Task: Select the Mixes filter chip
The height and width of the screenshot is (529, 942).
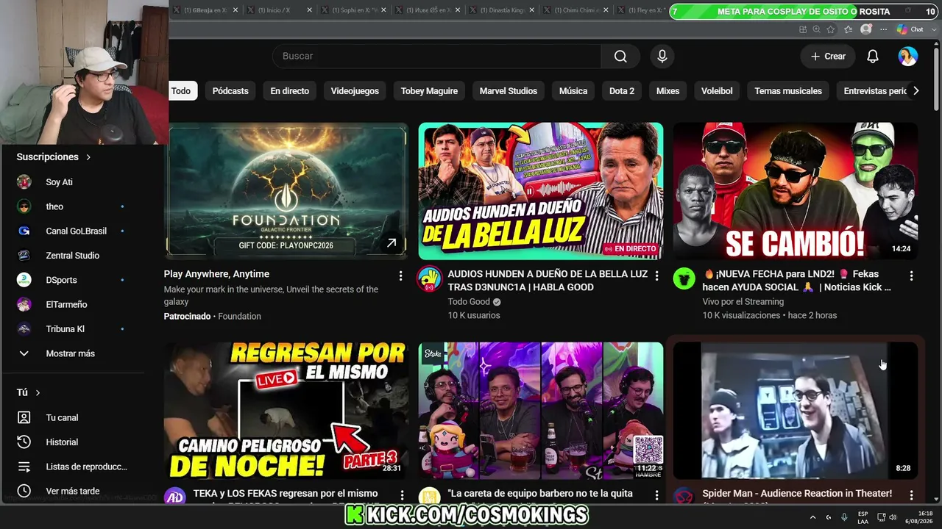Action: (x=667, y=91)
